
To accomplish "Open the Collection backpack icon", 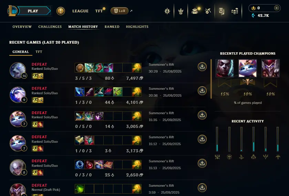I will 195,11.
